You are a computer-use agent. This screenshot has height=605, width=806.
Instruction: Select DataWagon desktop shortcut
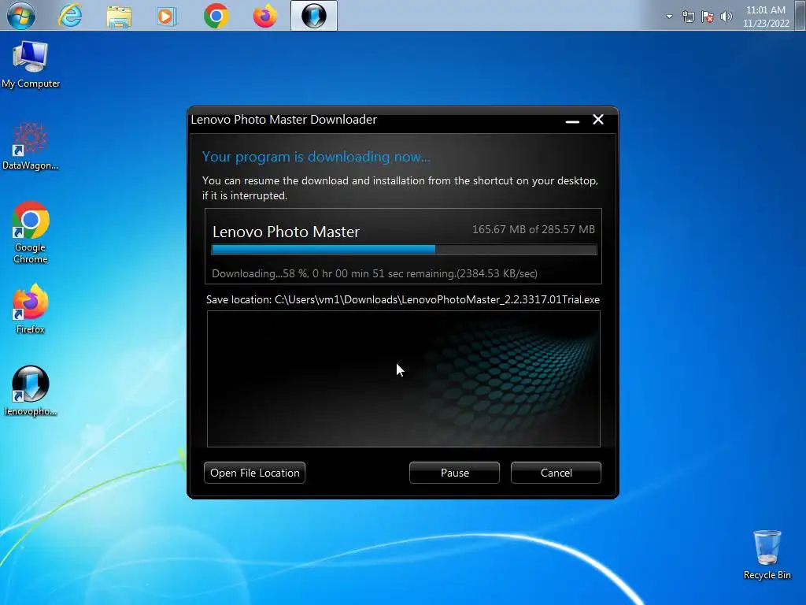[x=31, y=146]
